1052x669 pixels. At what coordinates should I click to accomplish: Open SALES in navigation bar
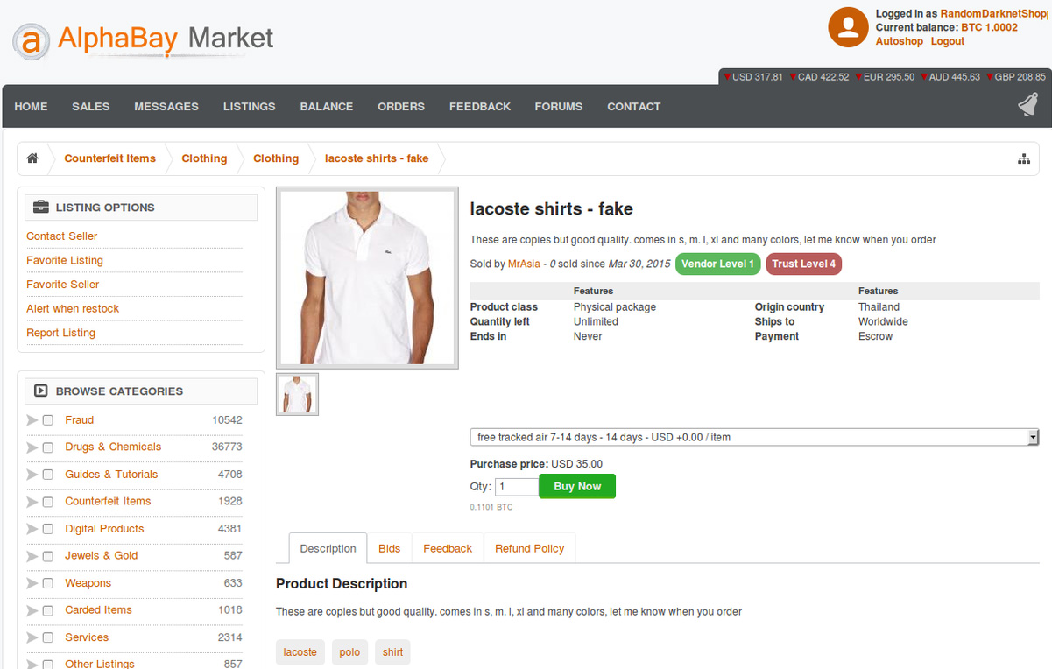tap(91, 106)
